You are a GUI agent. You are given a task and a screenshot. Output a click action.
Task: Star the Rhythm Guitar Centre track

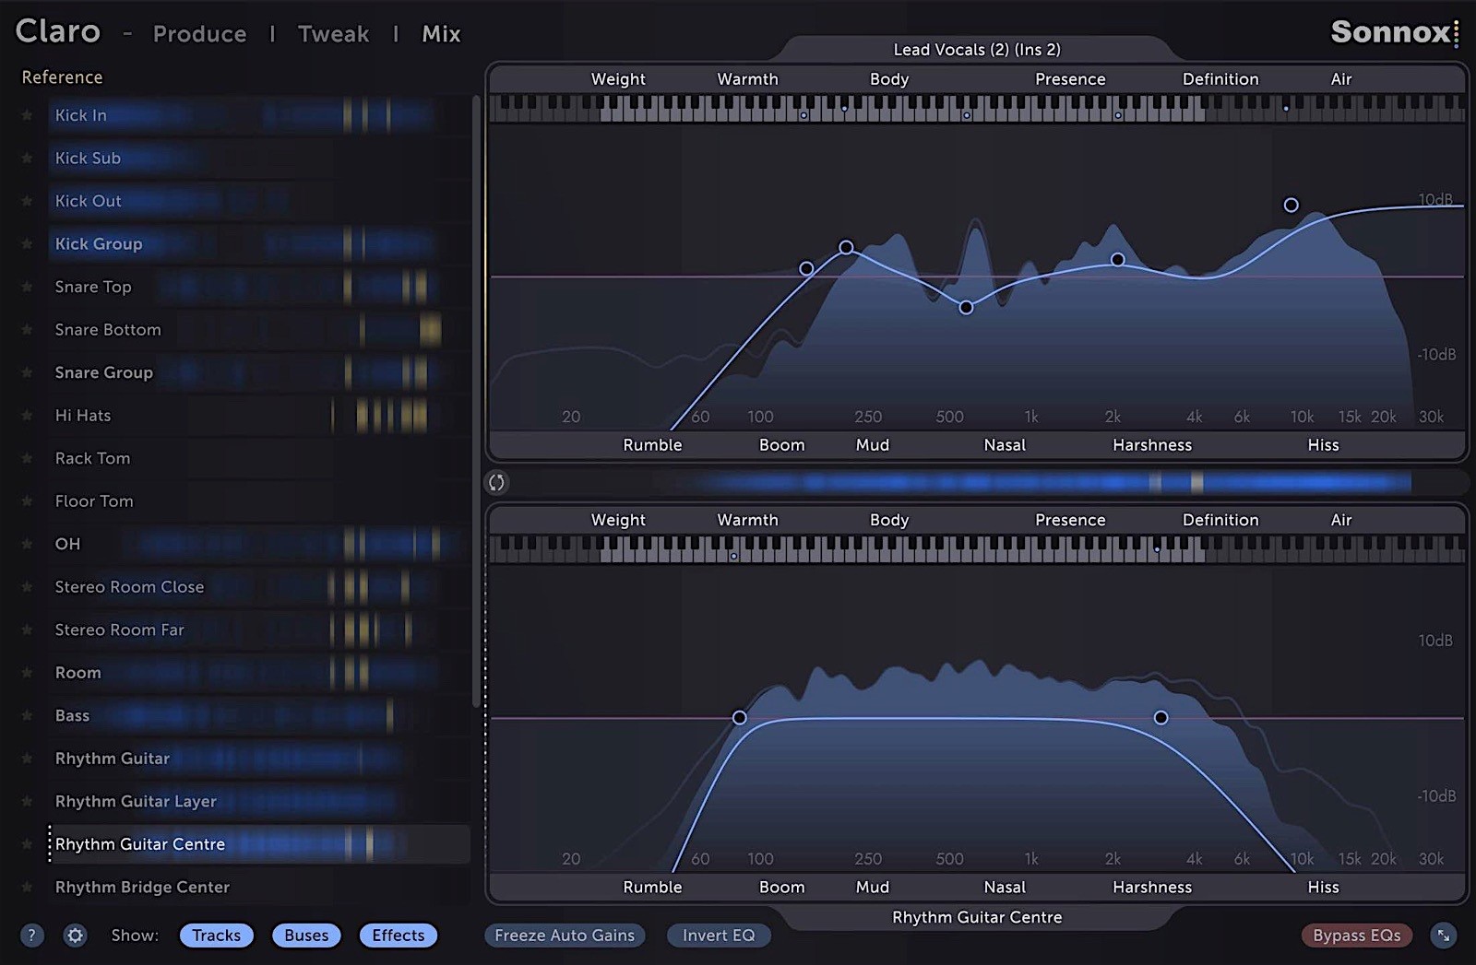pos(27,844)
